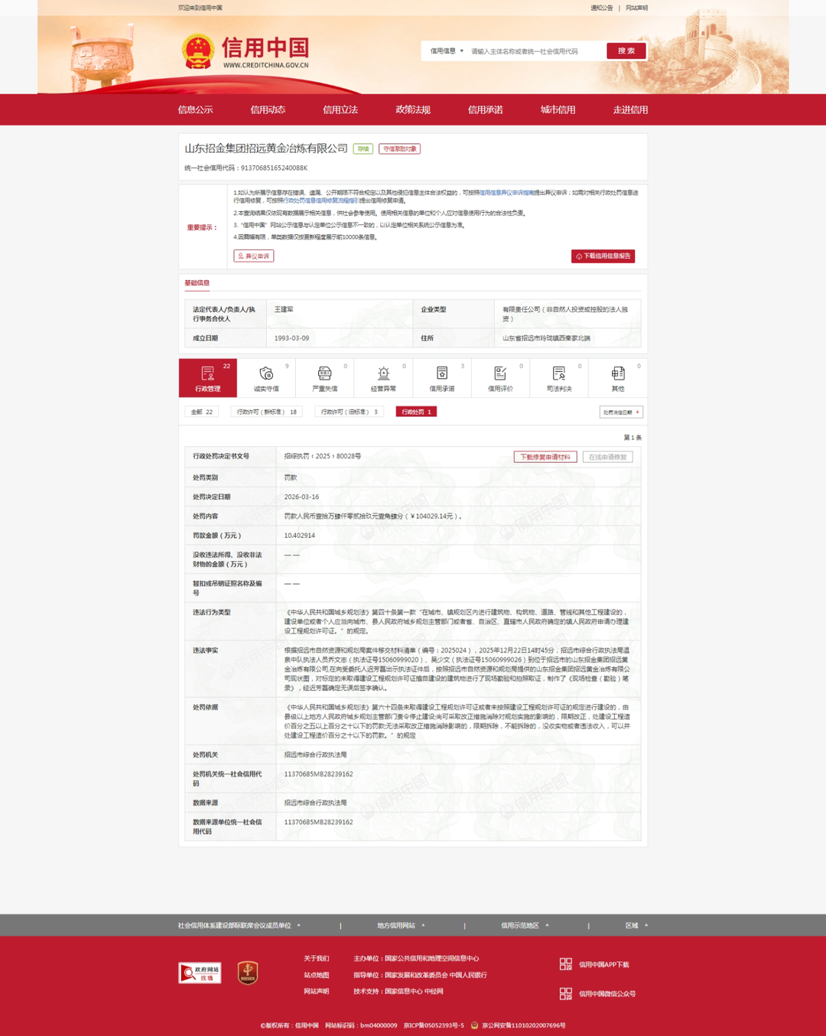Open the 其他 category icon
Image resolution: width=826 pixels, height=1036 pixels.
(618, 373)
